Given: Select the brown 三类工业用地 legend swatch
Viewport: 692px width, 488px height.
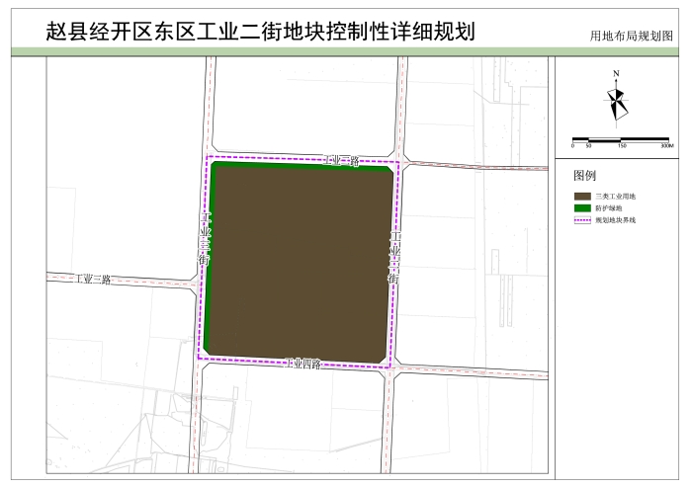Looking at the screenshot, I should click(x=582, y=197).
